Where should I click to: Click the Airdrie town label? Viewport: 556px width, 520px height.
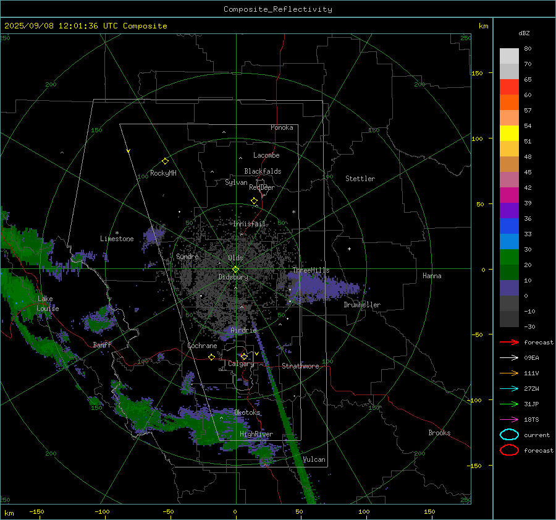pos(243,330)
